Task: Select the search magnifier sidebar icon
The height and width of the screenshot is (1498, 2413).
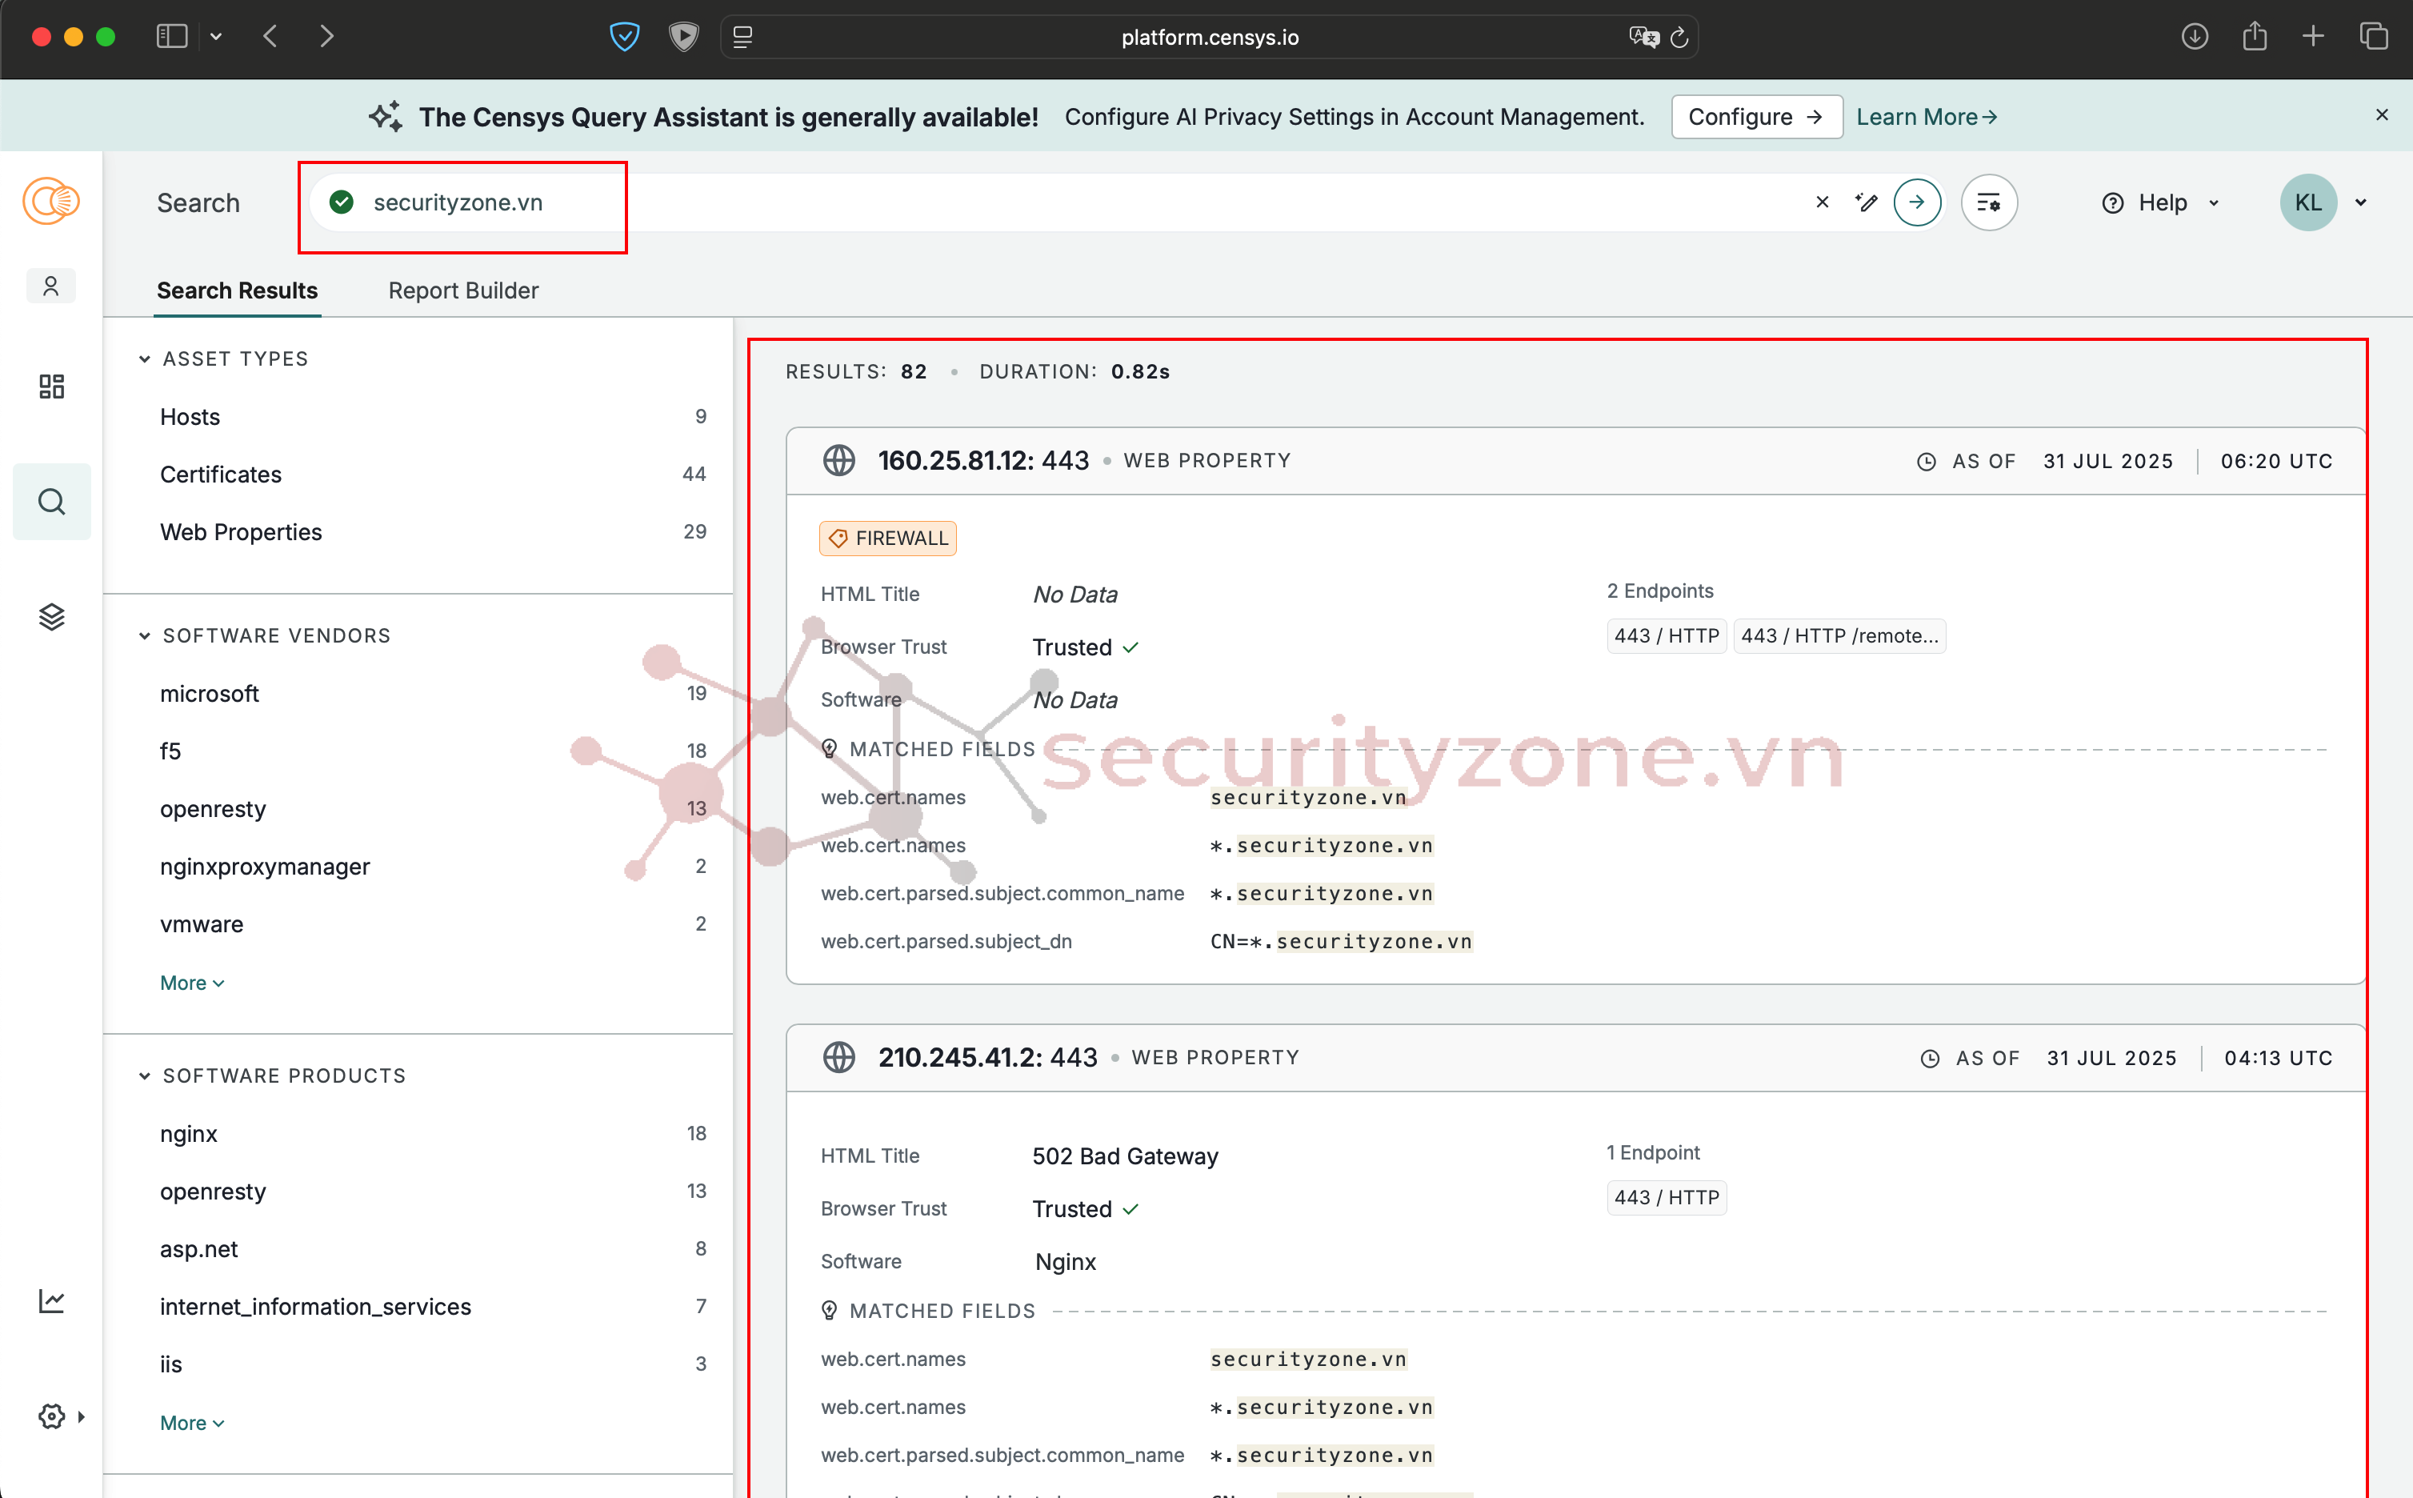Action: point(51,501)
